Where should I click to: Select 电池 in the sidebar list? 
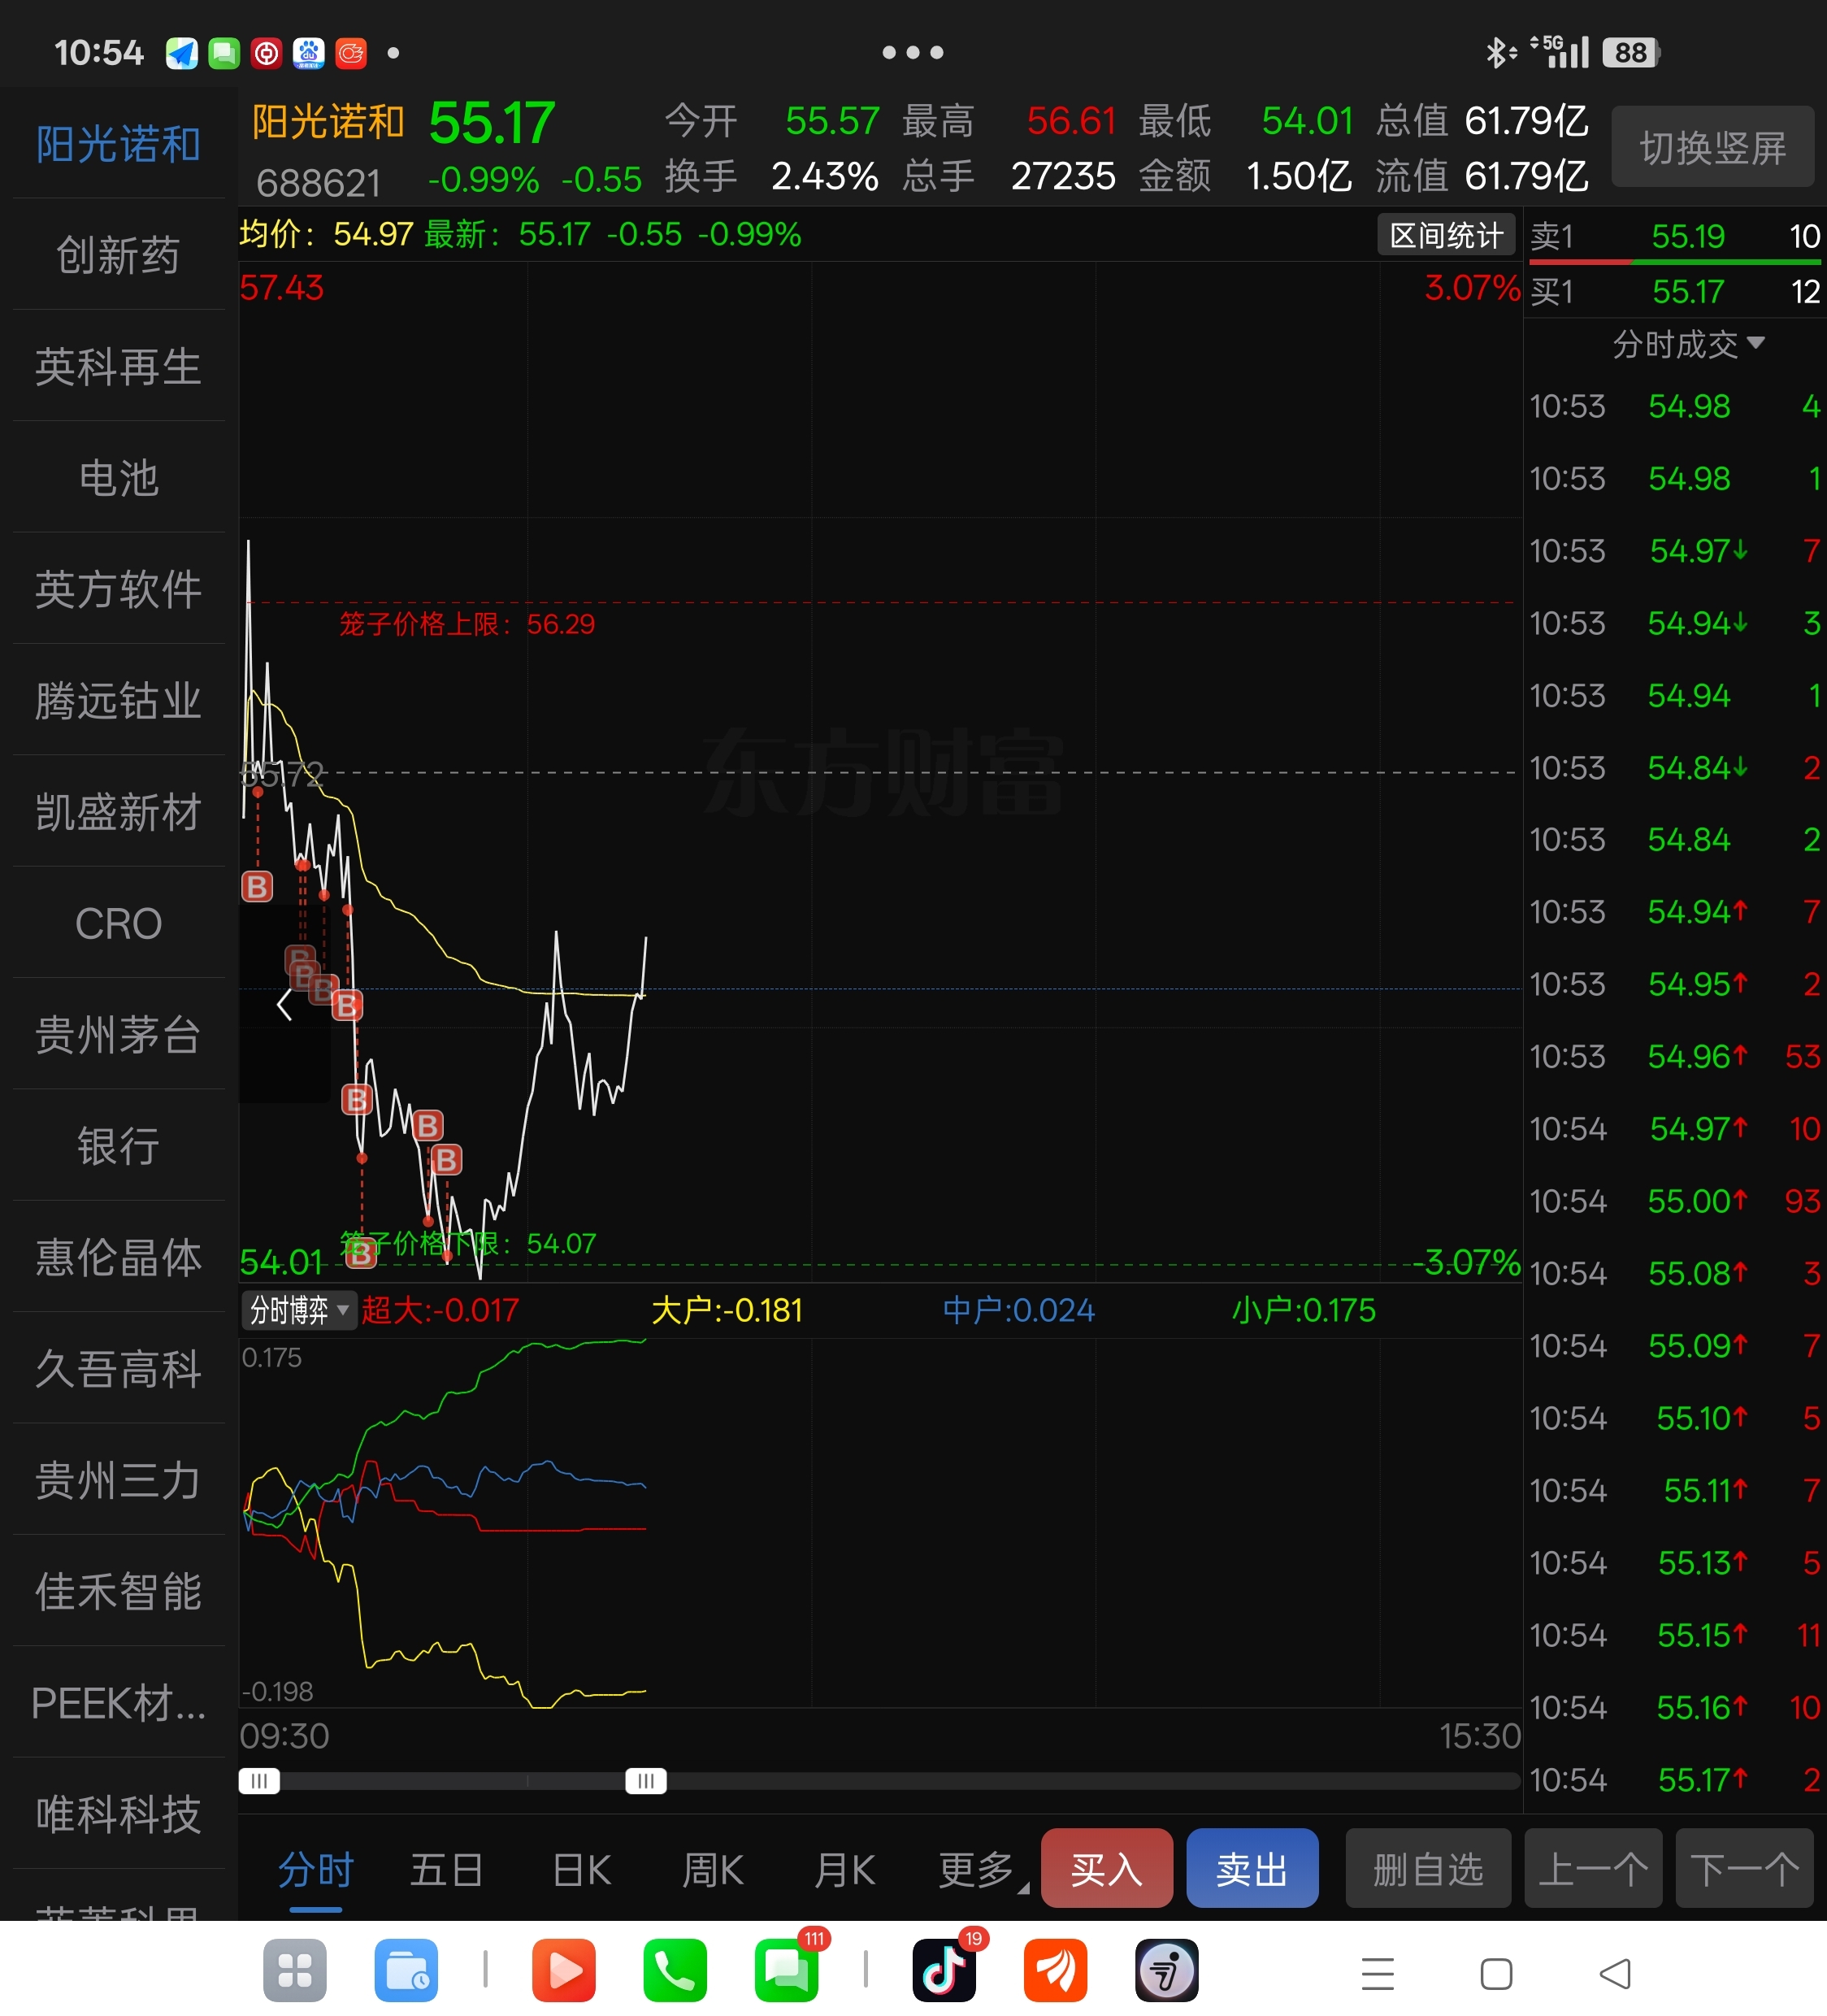pyautogui.click(x=119, y=477)
